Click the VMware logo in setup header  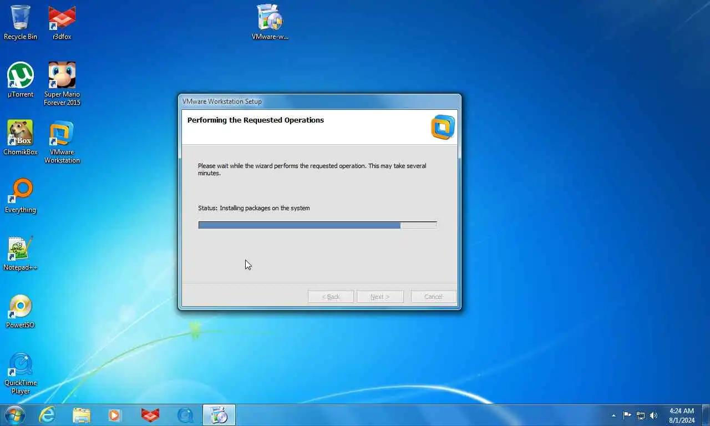(443, 126)
